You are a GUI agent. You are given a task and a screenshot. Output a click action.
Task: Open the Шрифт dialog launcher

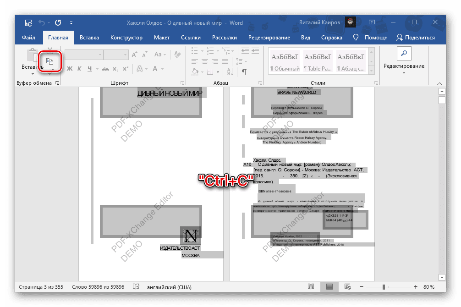182,83
